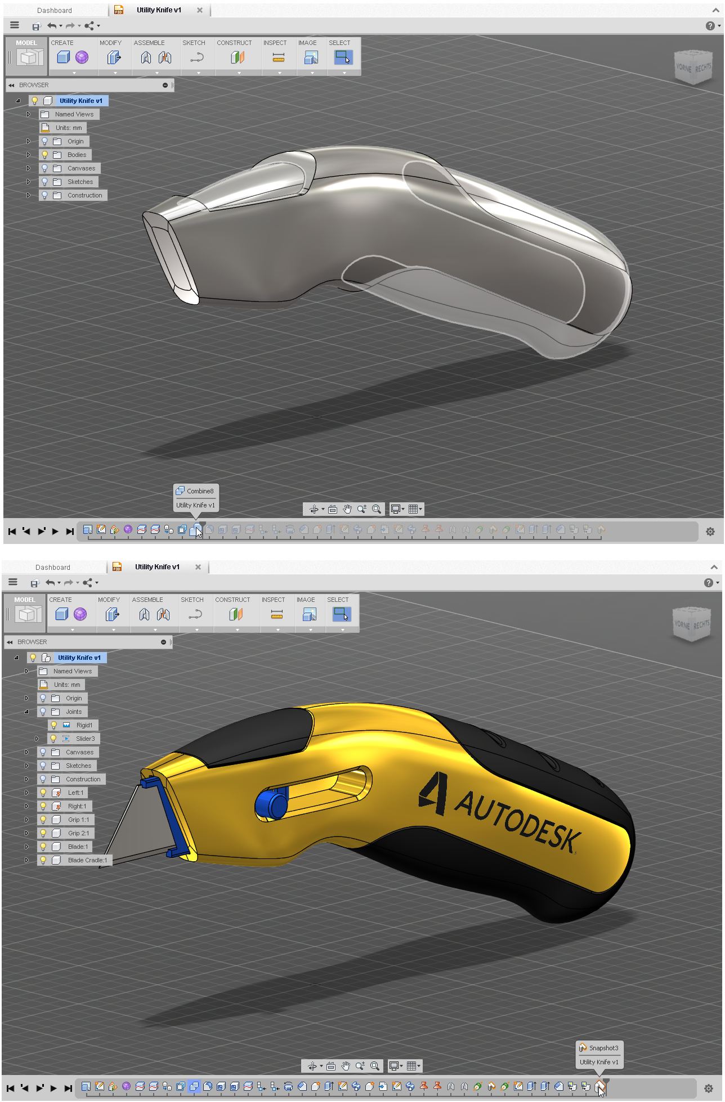The width and height of the screenshot is (725, 1102).
Task: Click the ViewCube in gray knife window
Action: pos(694,68)
